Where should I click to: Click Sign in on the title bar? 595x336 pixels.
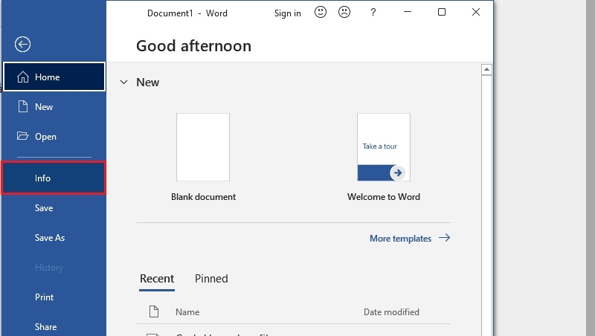pos(288,13)
